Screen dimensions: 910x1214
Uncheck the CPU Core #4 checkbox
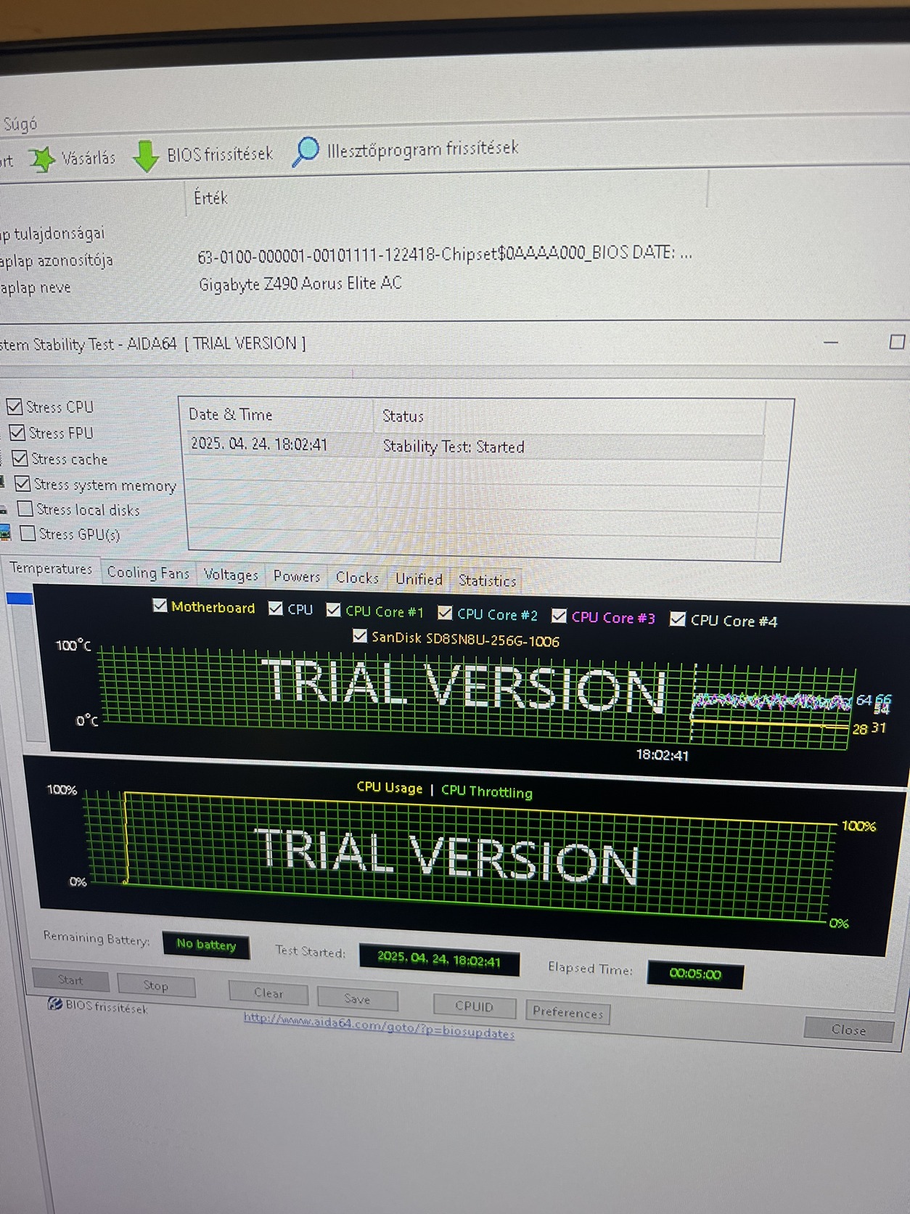click(678, 619)
